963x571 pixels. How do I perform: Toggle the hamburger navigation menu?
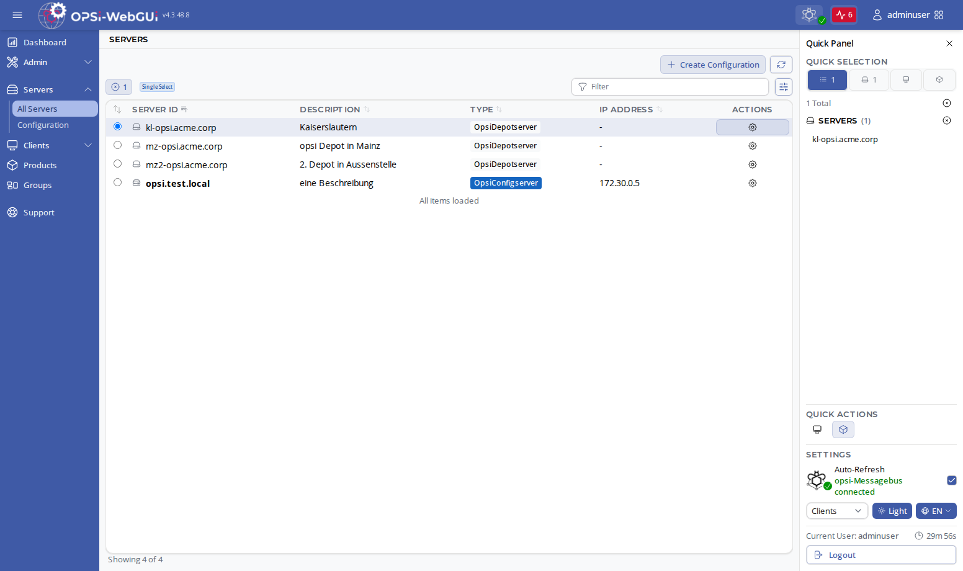[x=17, y=15]
